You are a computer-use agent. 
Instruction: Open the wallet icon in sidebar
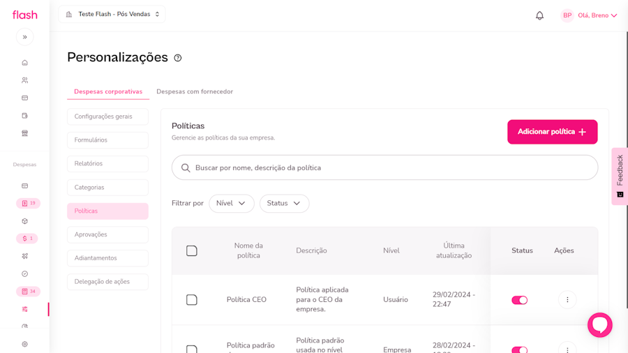click(x=25, y=115)
